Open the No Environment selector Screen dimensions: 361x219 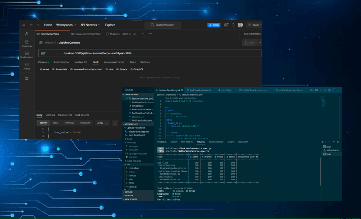[252, 34]
